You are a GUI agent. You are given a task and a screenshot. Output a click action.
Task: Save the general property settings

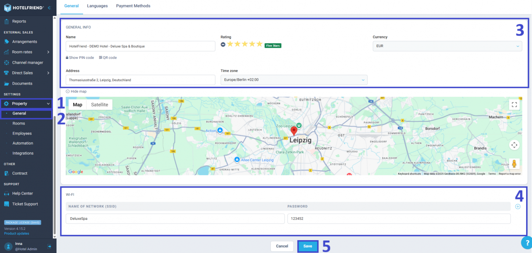[x=308, y=246]
